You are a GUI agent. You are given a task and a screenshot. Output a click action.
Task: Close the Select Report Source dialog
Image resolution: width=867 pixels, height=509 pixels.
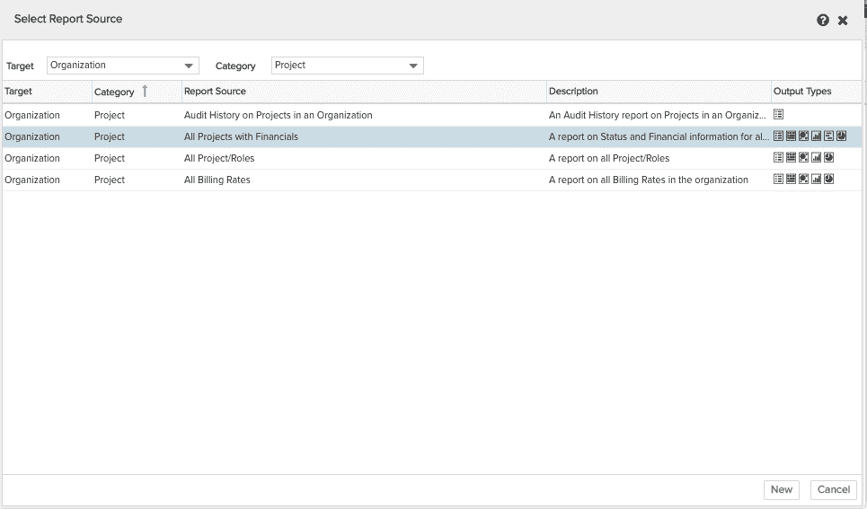point(843,20)
